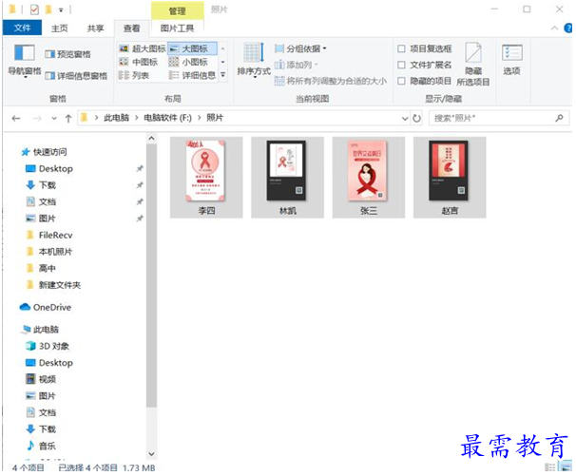The height and width of the screenshot is (476, 576).
Task: Click the 搜索"照片" search field
Action: (x=499, y=118)
